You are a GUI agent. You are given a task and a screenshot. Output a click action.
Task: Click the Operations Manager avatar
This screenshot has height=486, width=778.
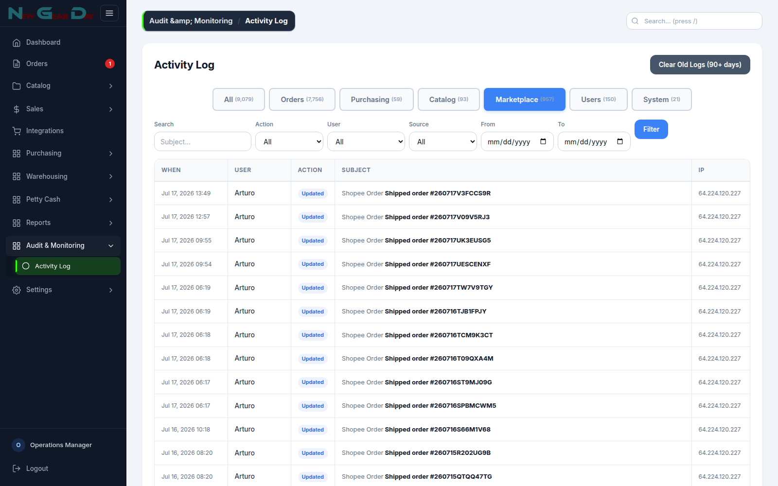tap(18, 445)
